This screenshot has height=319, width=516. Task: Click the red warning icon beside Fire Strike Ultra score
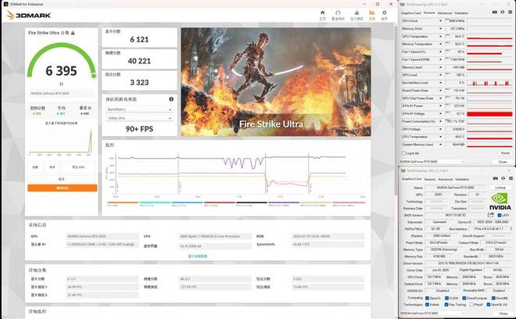pyautogui.click(x=73, y=33)
